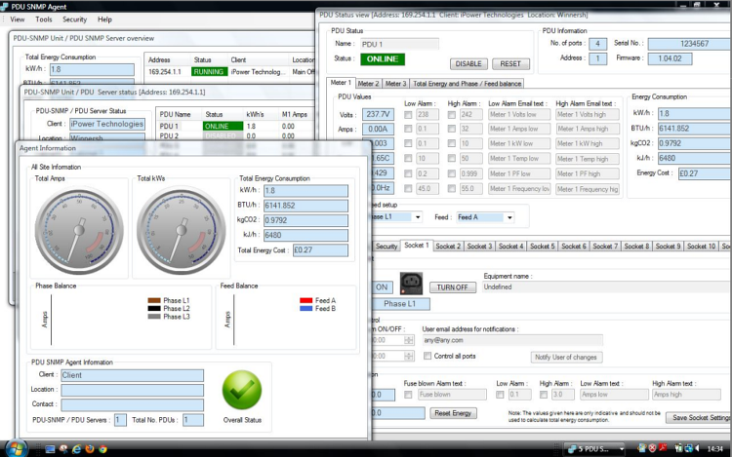Open the Phase L1 dropdown arrow

click(x=418, y=217)
